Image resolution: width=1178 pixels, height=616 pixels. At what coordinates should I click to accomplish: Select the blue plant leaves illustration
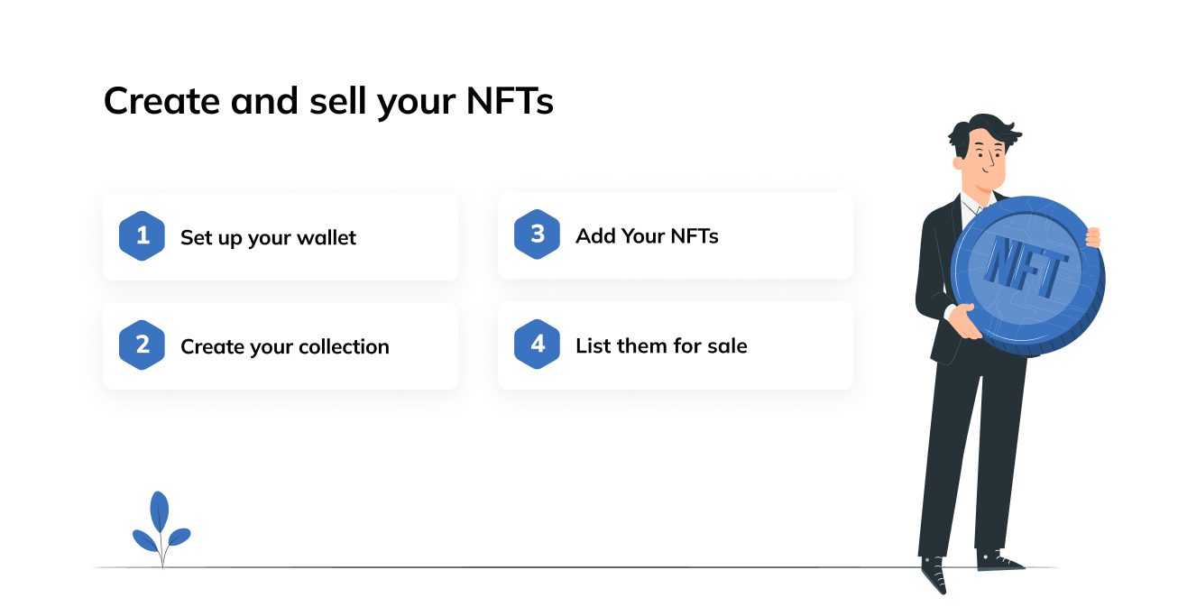(x=161, y=529)
